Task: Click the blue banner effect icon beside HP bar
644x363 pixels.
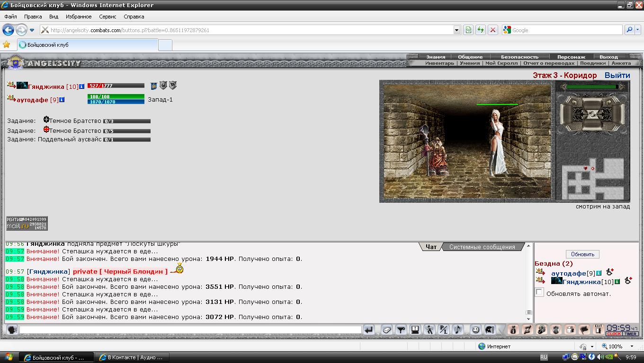Action: pos(153,86)
